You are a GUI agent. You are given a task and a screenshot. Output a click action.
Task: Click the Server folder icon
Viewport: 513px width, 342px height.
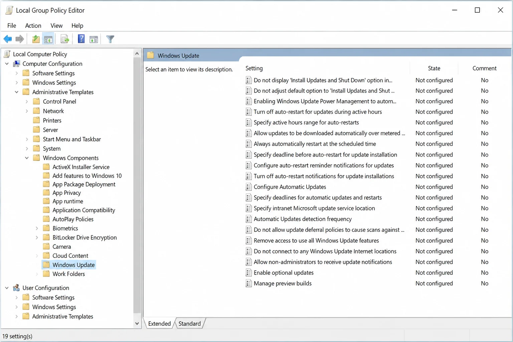tap(36, 130)
